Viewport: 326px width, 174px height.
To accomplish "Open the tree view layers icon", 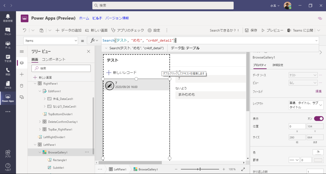I will 22,63.
